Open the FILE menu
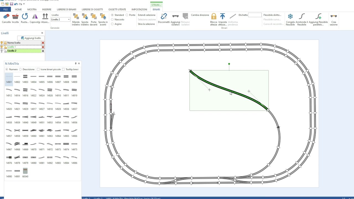 pyautogui.click(x=6, y=9)
